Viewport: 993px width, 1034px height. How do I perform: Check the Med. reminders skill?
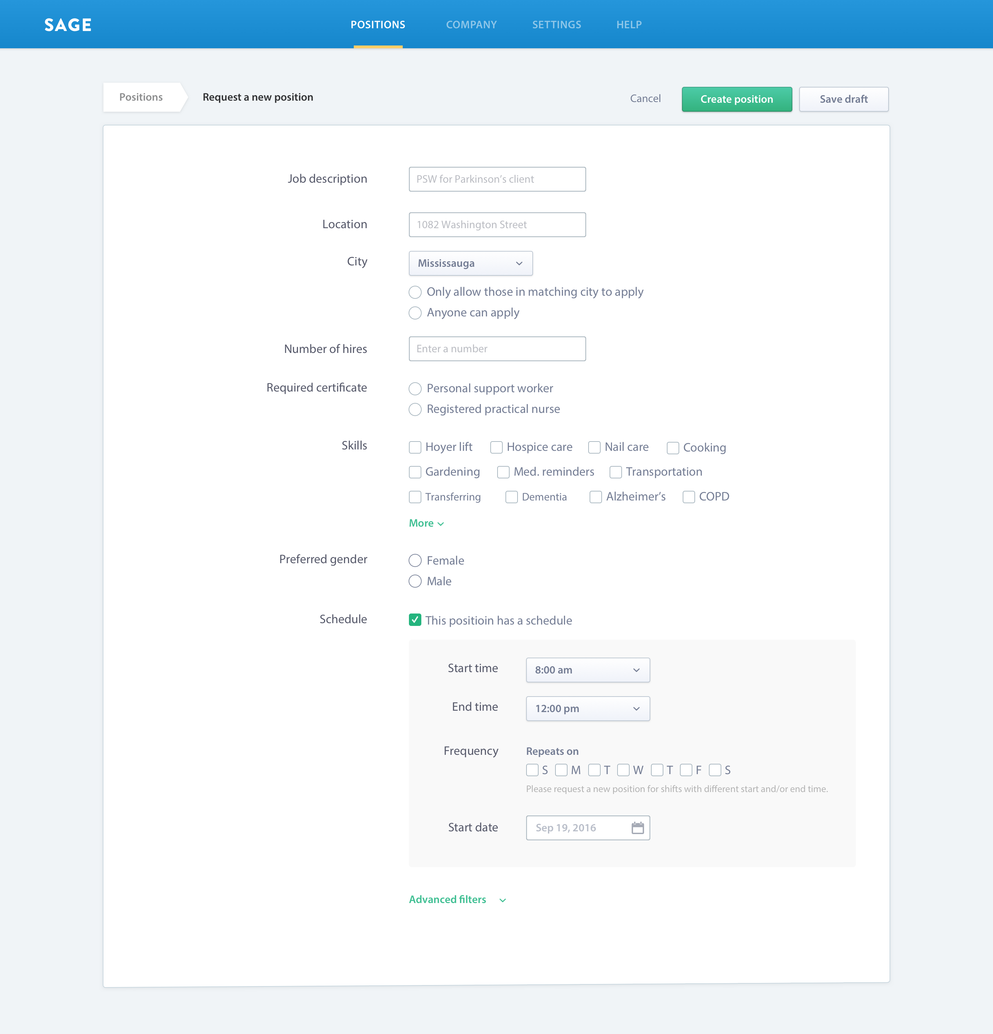503,472
